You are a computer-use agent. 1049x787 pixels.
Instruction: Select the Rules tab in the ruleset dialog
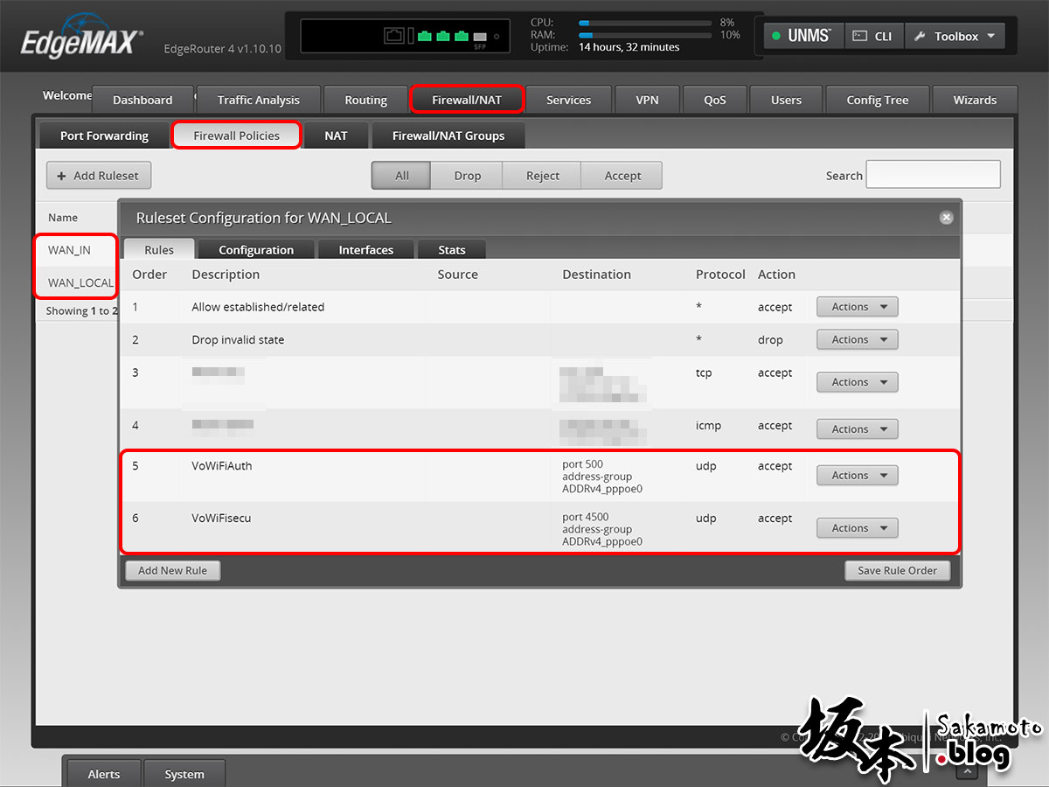click(159, 249)
